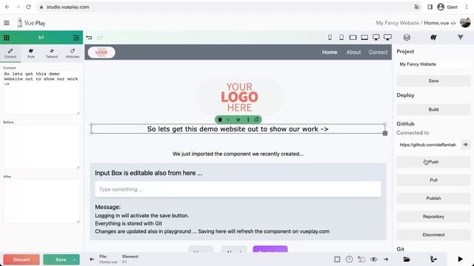Duplicate the selected h1 element
This screenshot has width=474, height=266.
coord(257,120)
